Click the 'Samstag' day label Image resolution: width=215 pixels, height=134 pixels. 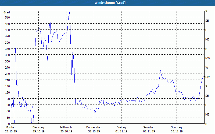[x=149, y=128]
